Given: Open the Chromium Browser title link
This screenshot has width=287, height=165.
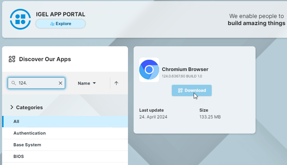Looking at the screenshot, I should click(x=185, y=69).
